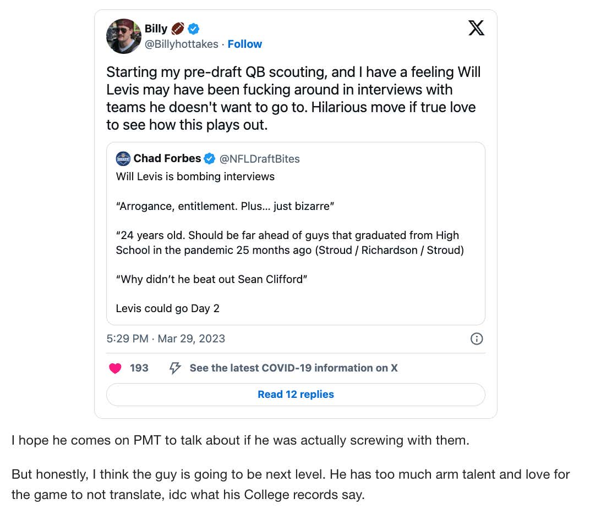This screenshot has width=601, height=521.
Task: Click the football emoji beside Billy's name
Action: click(178, 29)
